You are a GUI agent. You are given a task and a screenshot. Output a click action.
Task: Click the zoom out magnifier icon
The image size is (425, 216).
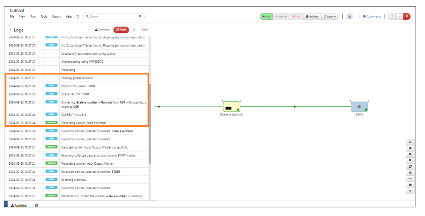click(410, 160)
